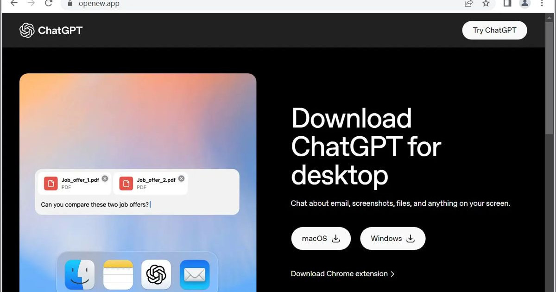Click the ChatGPT logo in header
556x292 pixels.
click(x=27, y=30)
